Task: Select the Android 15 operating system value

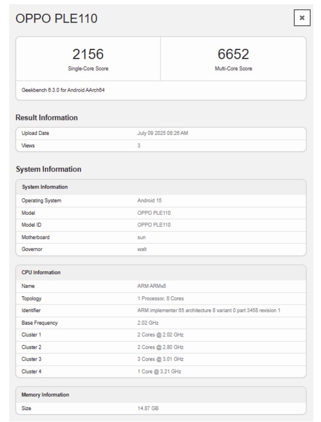Action: coord(149,201)
